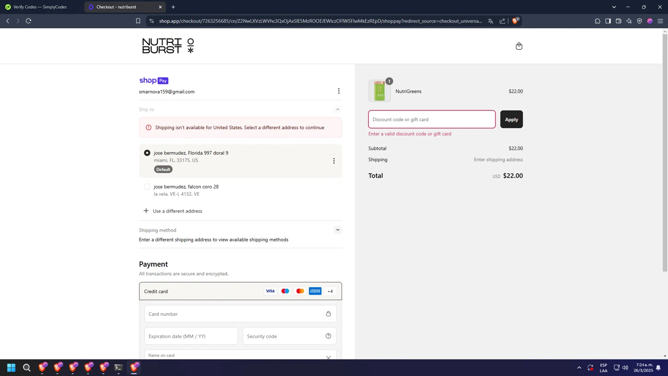The image size is (668, 376).
Task: Toggle the browser sidebar panel
Action: point(608,21)
